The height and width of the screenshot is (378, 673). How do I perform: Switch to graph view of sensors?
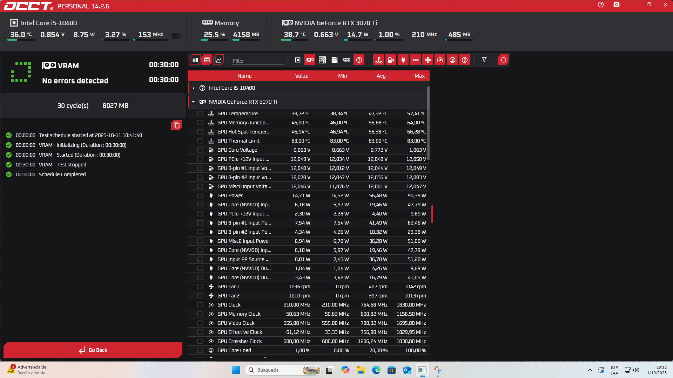coord(218,60)
